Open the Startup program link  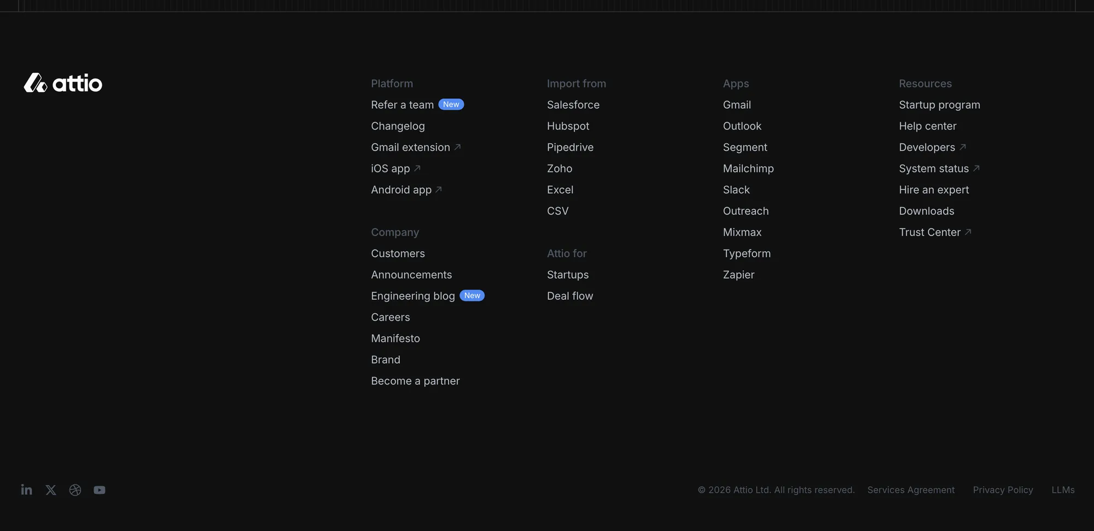[x=939, y=104]
